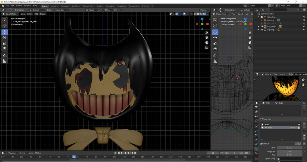Expand the Ink_Bendy collection in the outliner
The height and width of the screenshot is (162, 307).
coord(259,26)
